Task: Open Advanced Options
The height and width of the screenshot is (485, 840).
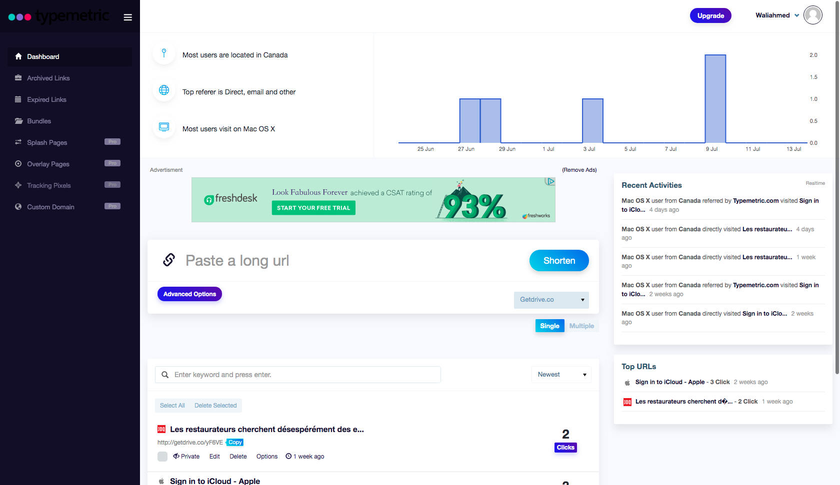Action: pyautogui.click(x=189, y=294)
